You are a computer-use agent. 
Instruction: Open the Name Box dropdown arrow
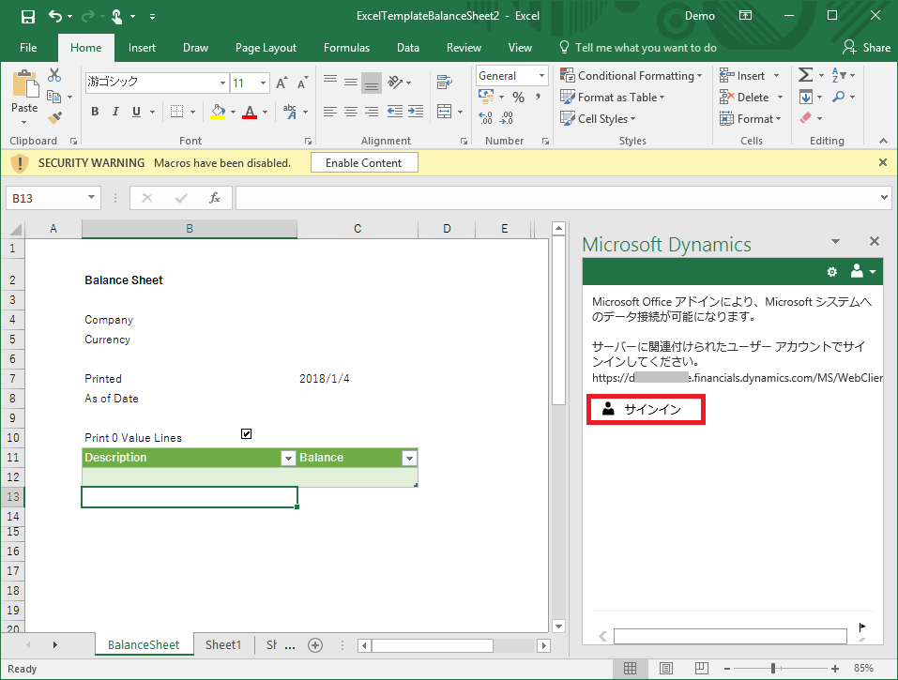[x=91, y=198]
